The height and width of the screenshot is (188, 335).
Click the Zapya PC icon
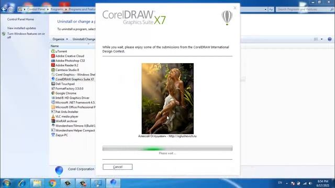[53, 135]
